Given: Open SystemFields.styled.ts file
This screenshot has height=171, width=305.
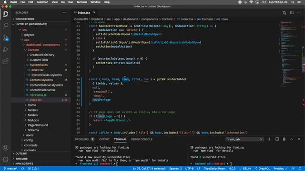Looking at the screenshot, I should 47,75.
